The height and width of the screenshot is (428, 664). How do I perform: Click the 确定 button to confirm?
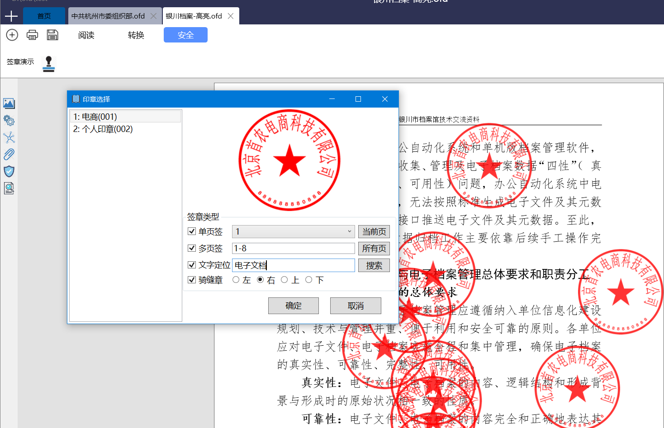point(293,306)
